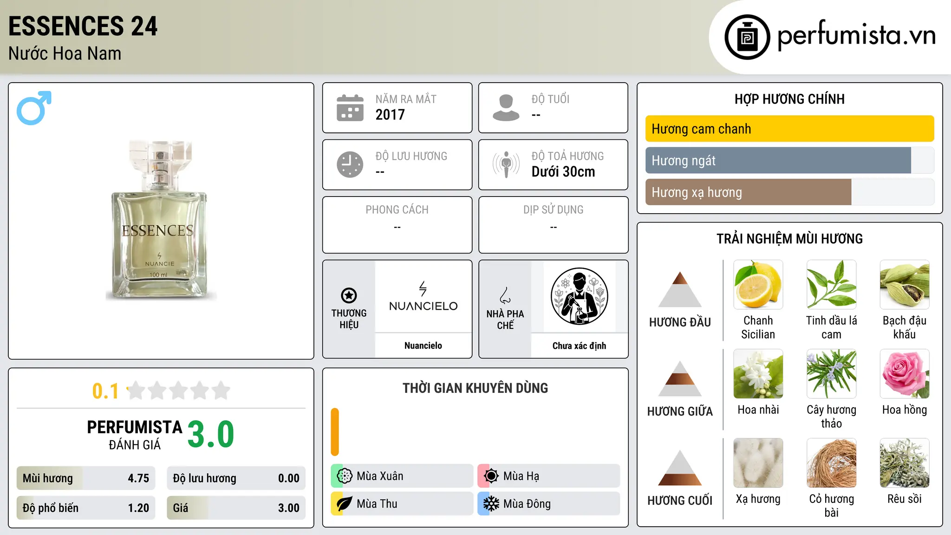The image size is (951, 535).
Task: Click the "0.1" user rating score
Action: [x=105, y=391]
